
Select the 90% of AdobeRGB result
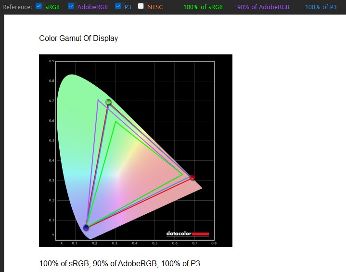pos(263,7)
